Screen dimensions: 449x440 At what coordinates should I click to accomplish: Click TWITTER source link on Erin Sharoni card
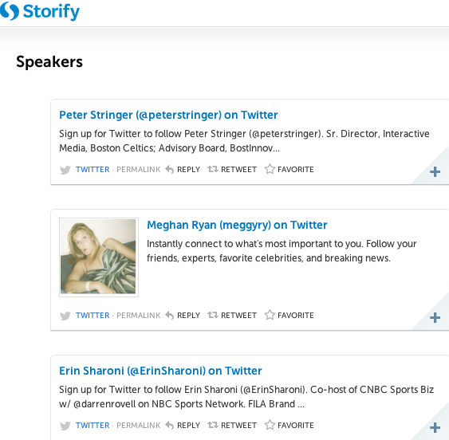93,425
